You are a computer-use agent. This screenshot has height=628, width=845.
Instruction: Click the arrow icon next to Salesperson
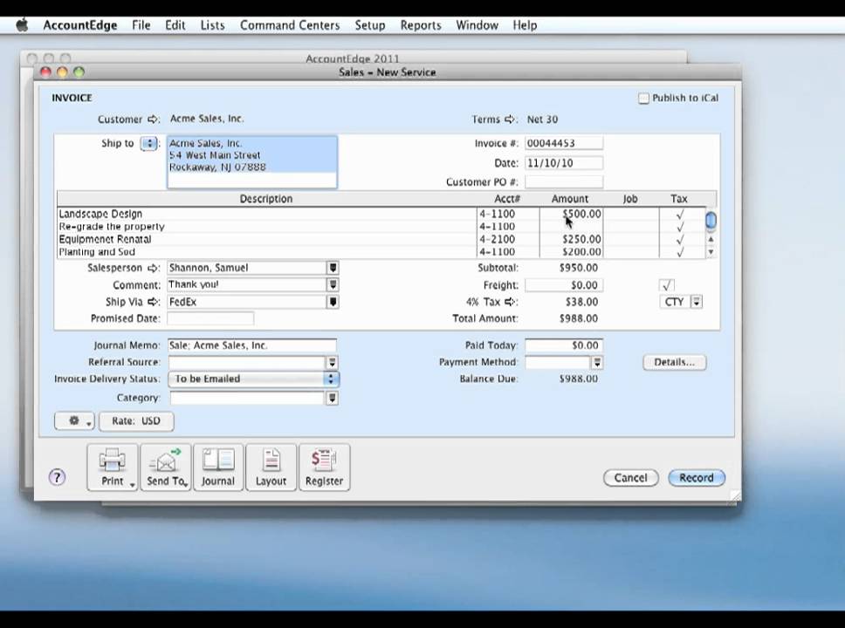click(x=153, y=268)
